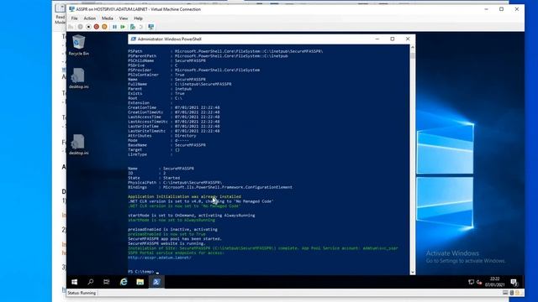Minimize the Administrator PowerShell window

[x=377, y=39]
